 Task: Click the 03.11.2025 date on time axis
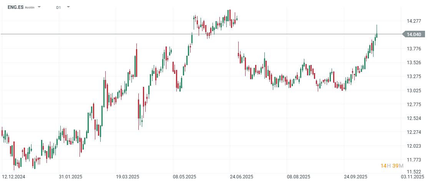click(x=413, y=177)
